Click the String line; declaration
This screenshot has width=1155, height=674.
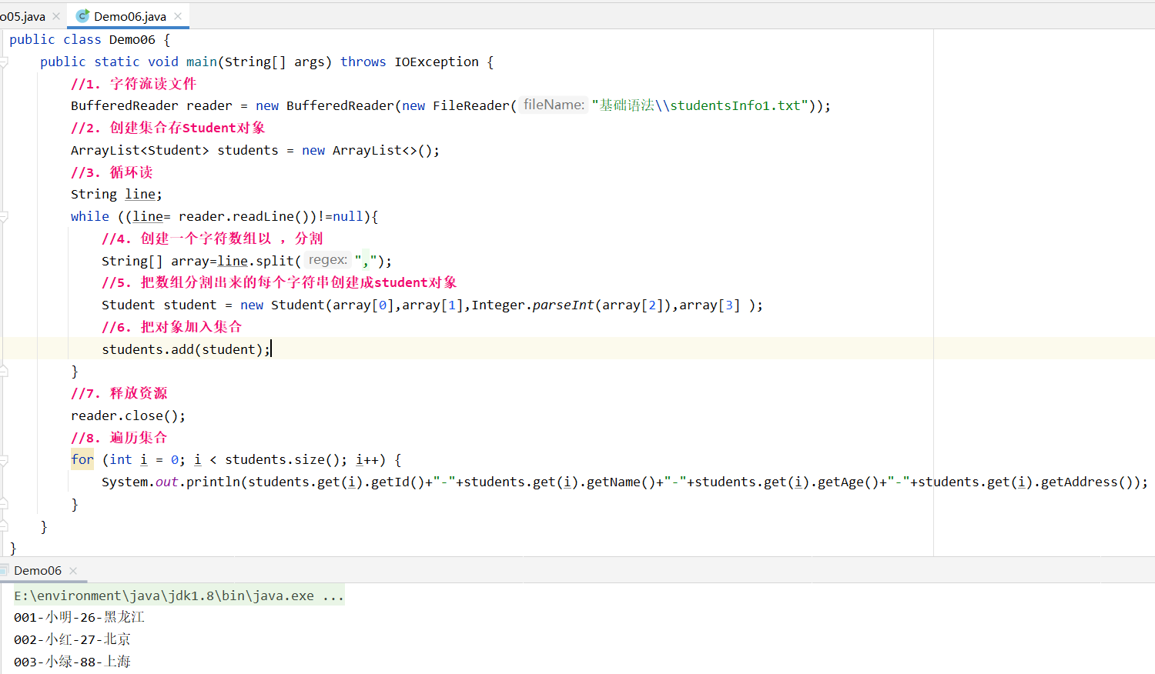(x=116, y=194)
